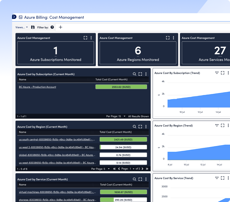The width and height of the screenshot is (230, 202).
Task: Save the current view with the floppy disk icon
Action: [x=33, y=27]
